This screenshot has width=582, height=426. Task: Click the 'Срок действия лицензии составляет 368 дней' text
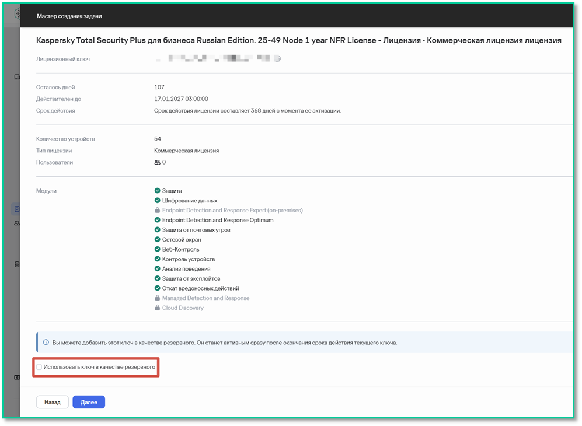click(248, 110)
